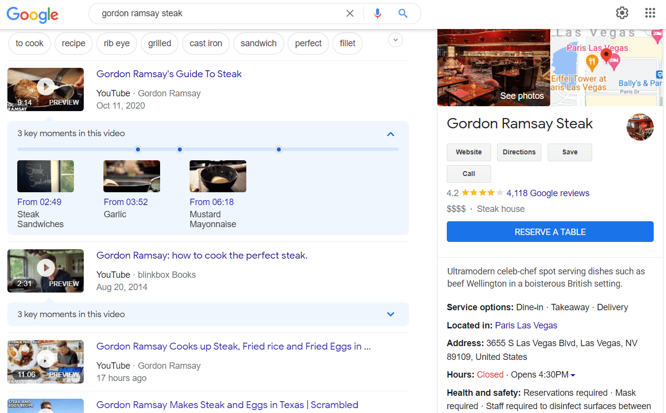Open the Las Vegas map preview
Viewport: 666px width, 413px height.
[x=606, y=67]
